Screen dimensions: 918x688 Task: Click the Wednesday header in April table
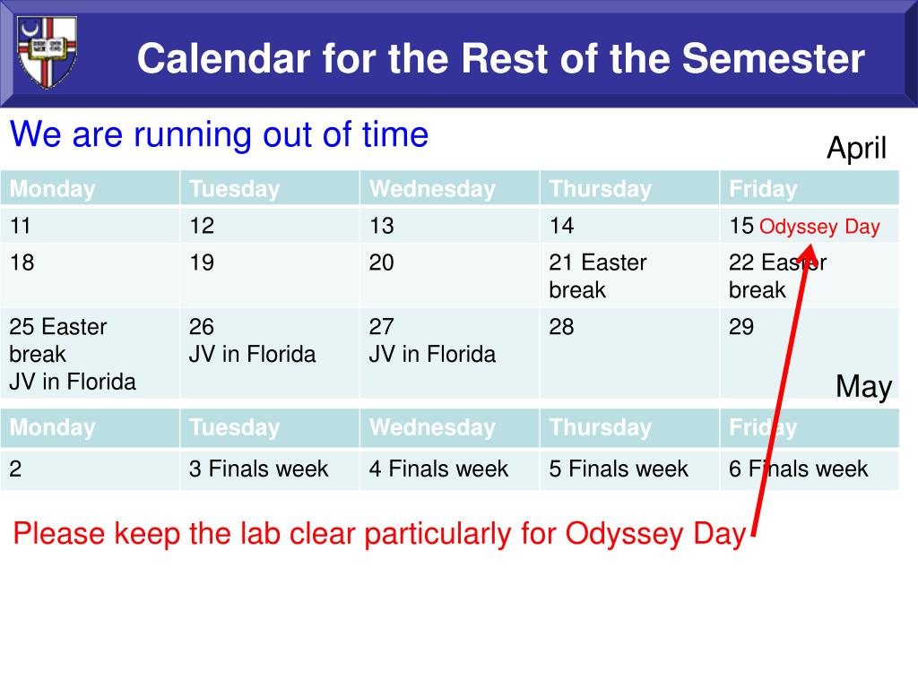450,188
